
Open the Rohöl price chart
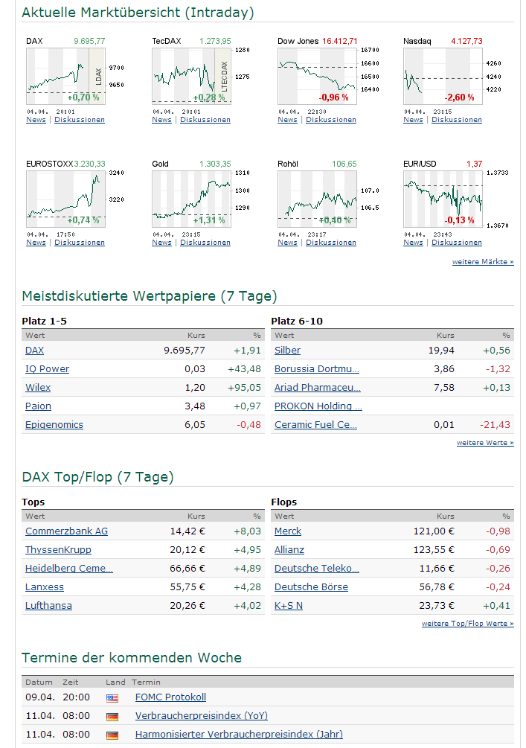click(x=317, y=199)
